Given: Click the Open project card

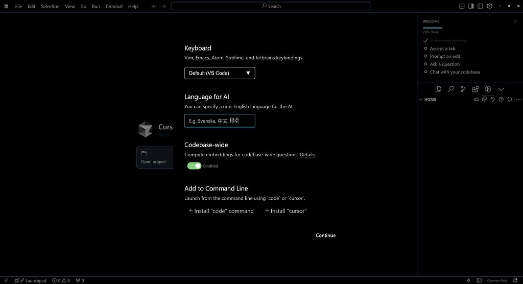Looking at the screenshot, I should point(155,157).
